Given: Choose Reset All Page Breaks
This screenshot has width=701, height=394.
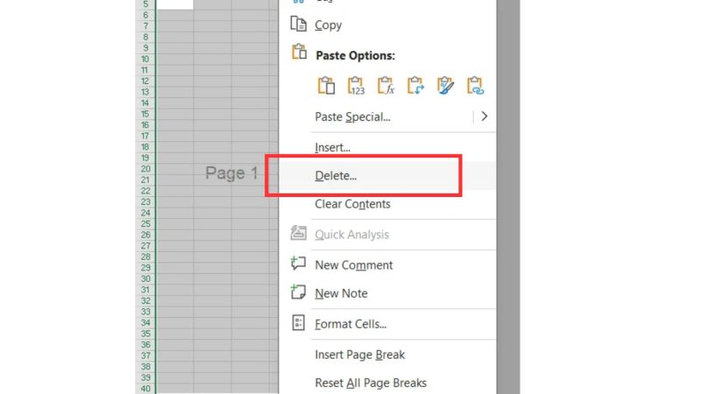Looking at the screenshot, I should 371,383.
